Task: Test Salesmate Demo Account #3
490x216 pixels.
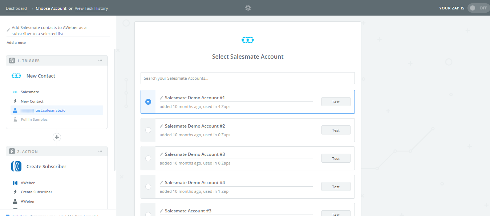Action: 336,158
